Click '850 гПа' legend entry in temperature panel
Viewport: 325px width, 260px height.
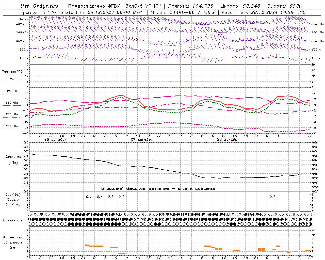tap(12, 103)
